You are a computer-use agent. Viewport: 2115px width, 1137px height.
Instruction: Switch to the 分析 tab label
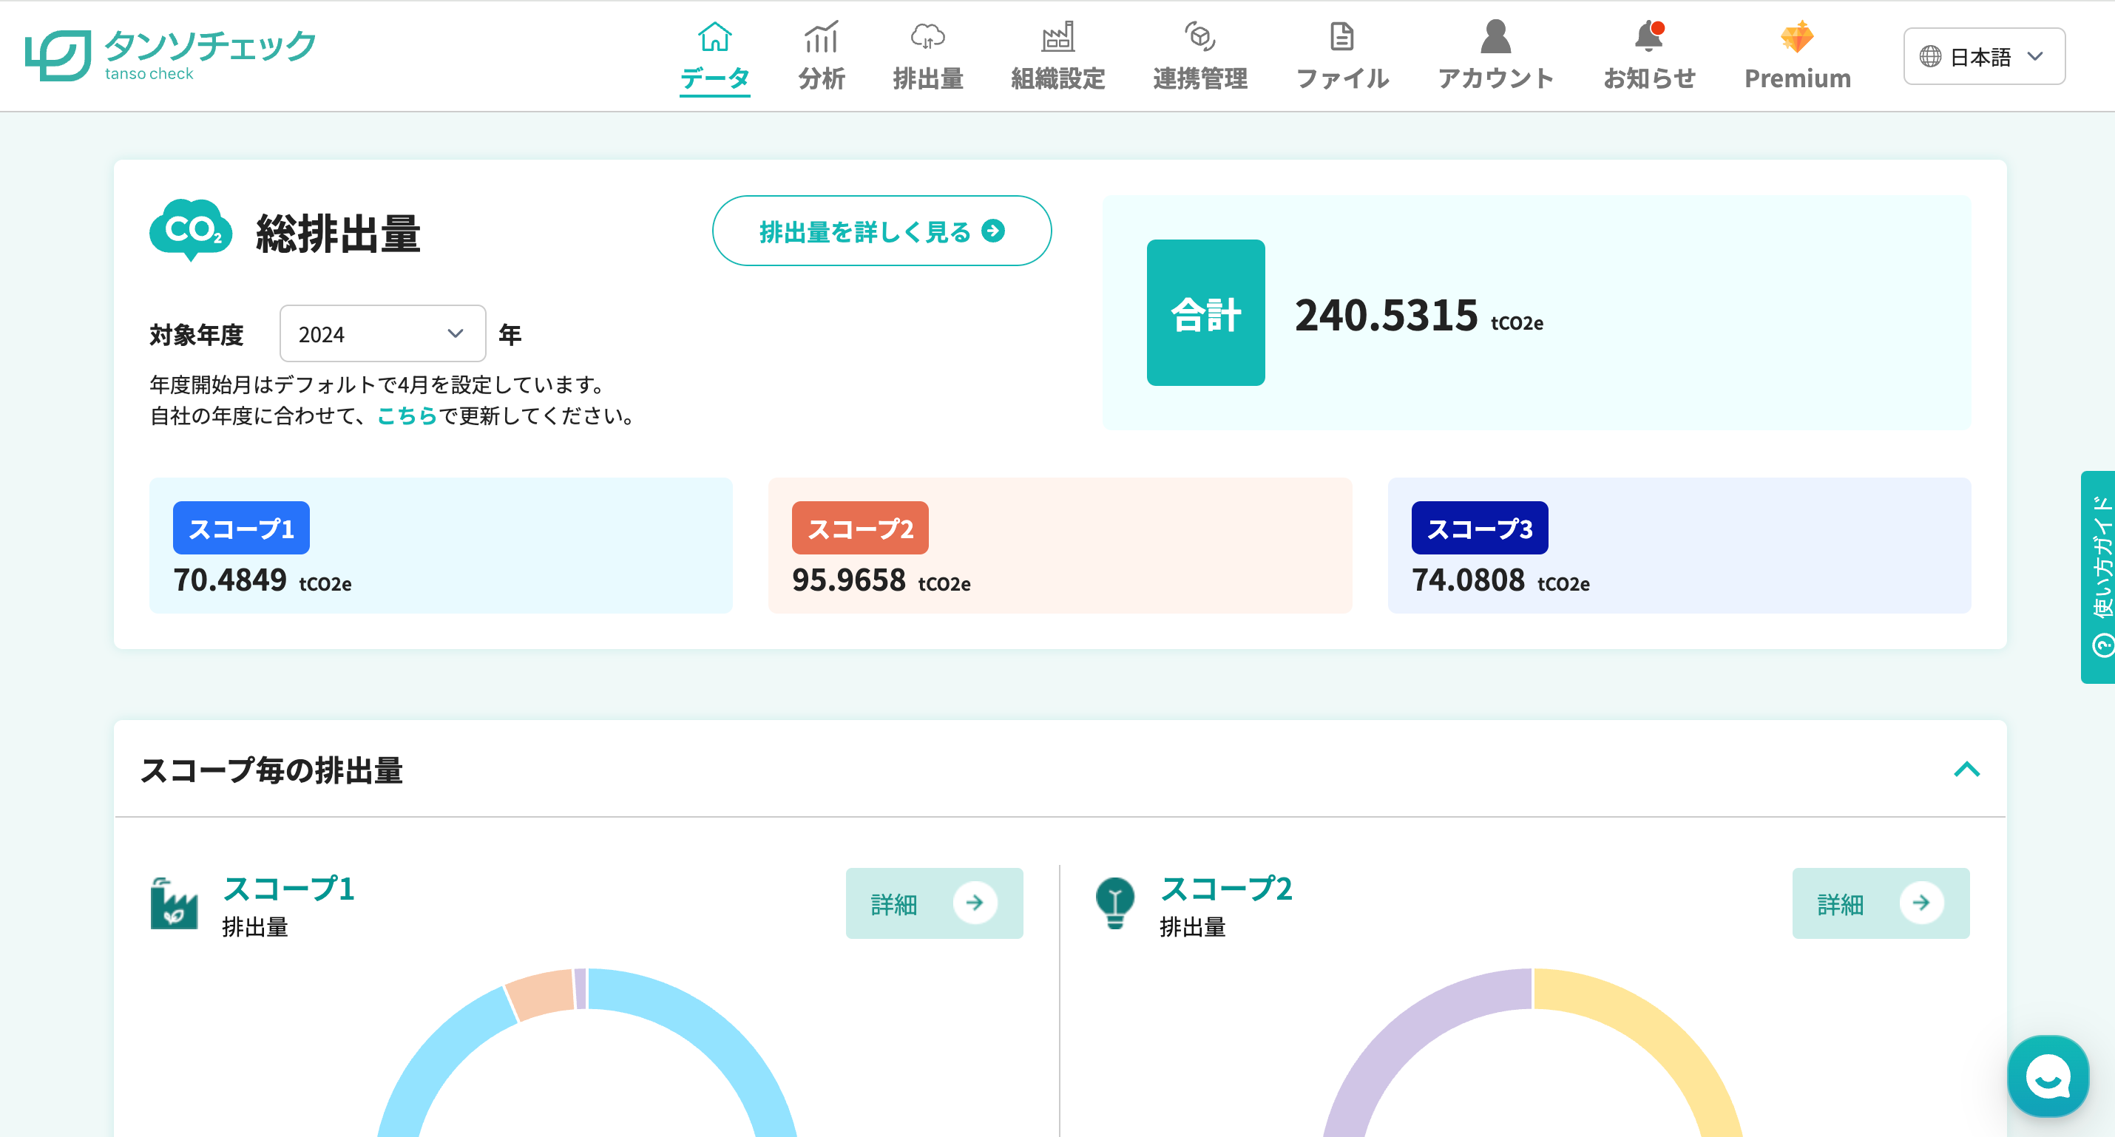tap(821, 79)
